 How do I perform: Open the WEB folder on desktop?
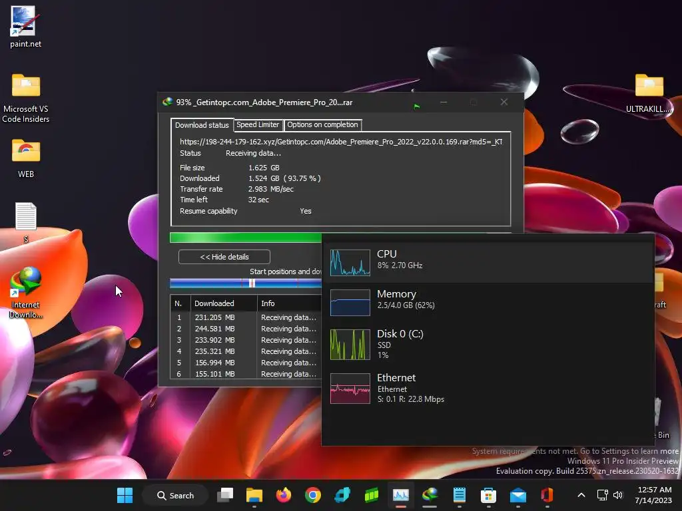[26, 158]
